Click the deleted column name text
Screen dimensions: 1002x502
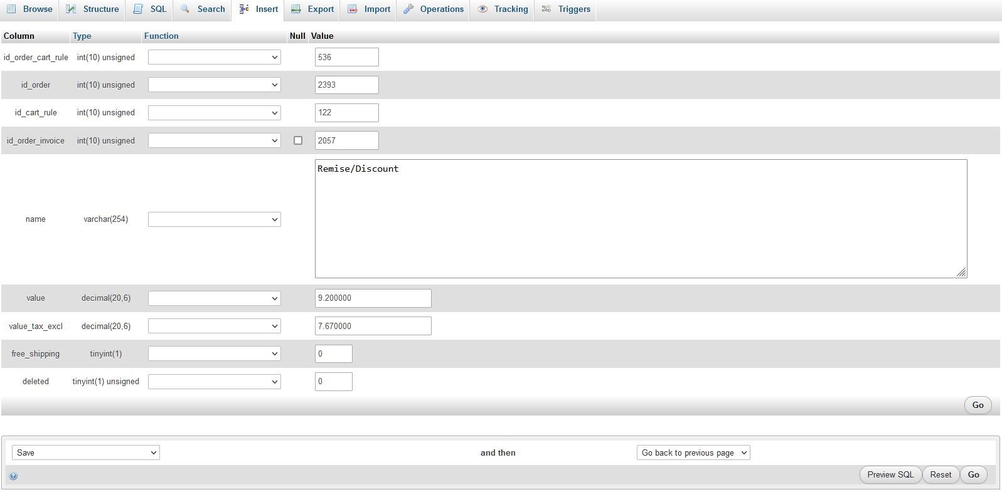(36, 382)
